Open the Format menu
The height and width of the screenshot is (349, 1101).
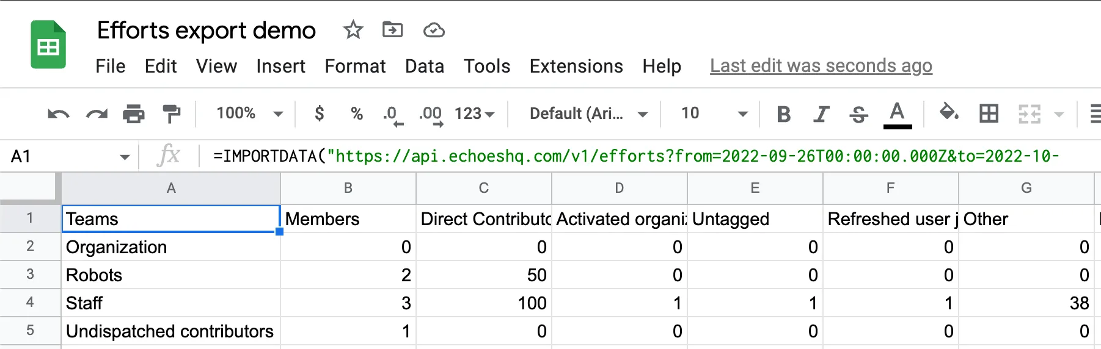355,66
